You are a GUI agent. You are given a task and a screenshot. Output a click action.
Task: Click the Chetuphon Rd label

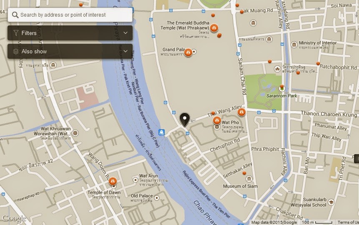point(225,145)
